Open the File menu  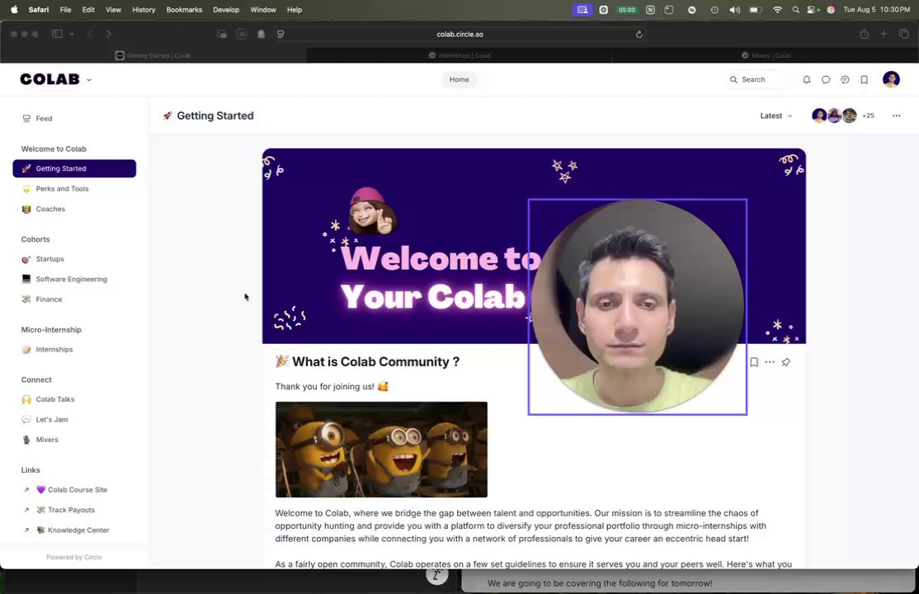tap(66, 10)
